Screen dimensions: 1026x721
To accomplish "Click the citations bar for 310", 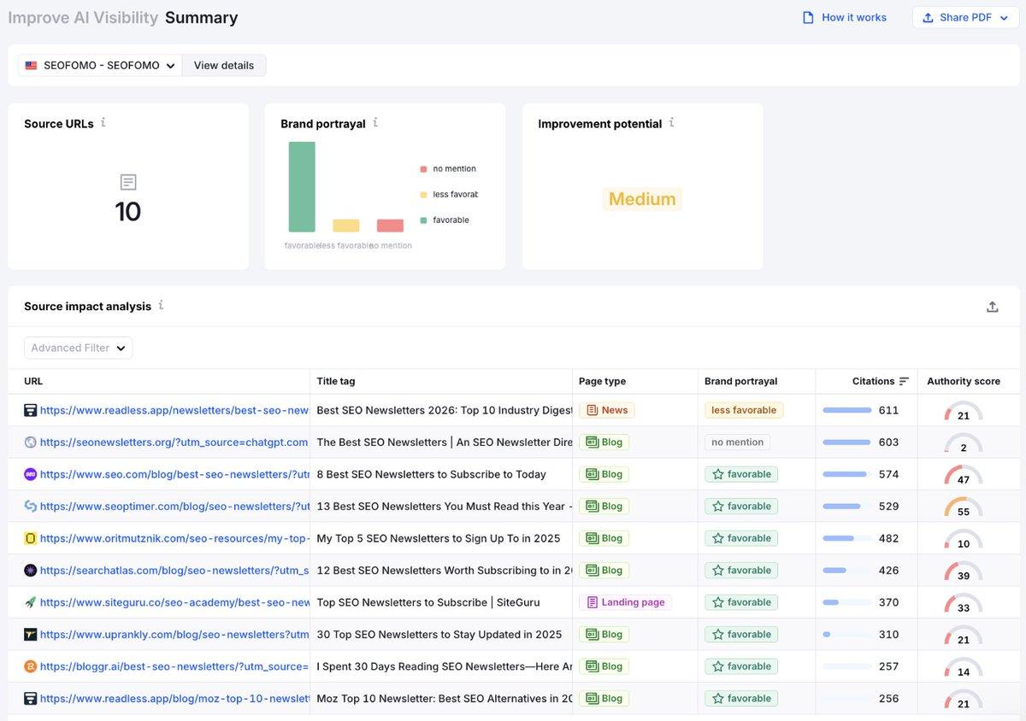I will (847, 634).
